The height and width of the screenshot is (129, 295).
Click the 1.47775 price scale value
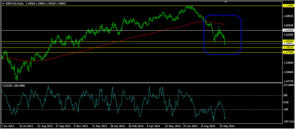click(289, 81)
